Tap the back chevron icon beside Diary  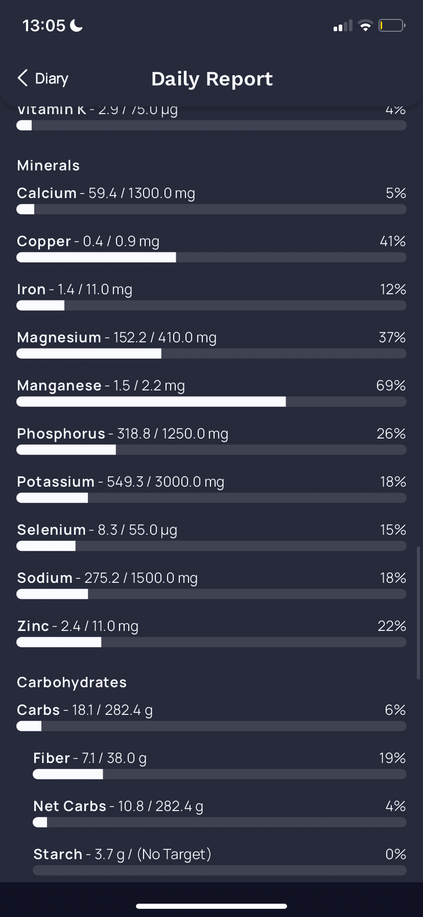[22, 78]
